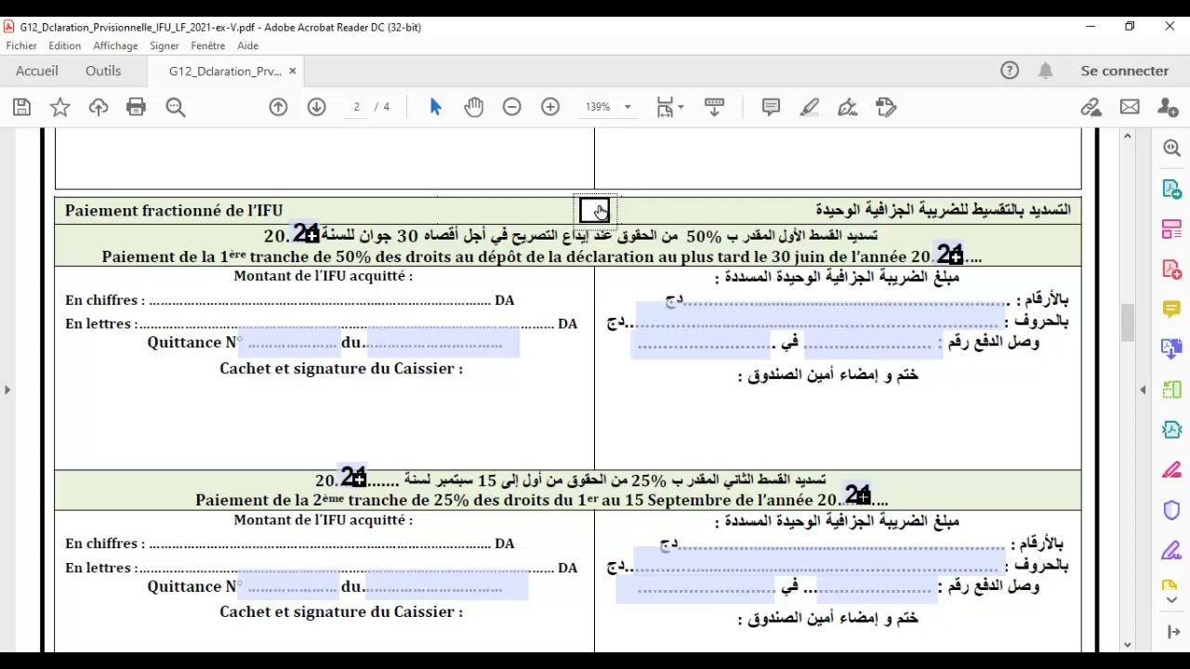The width and height of the screenshot is (1190, 669).
Task: Go to the next page arrow
Action: coord(317,107)
